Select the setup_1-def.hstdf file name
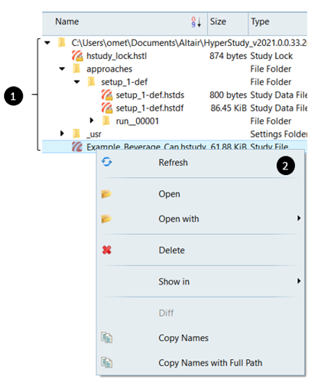Screen dimensions: 311x382 149,108
